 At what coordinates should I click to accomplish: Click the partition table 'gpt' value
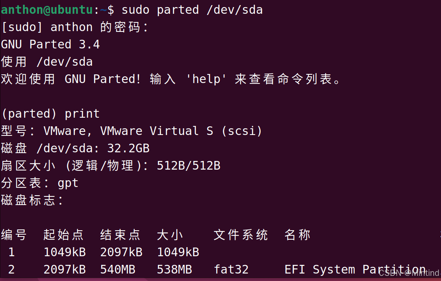pos(68,183)
